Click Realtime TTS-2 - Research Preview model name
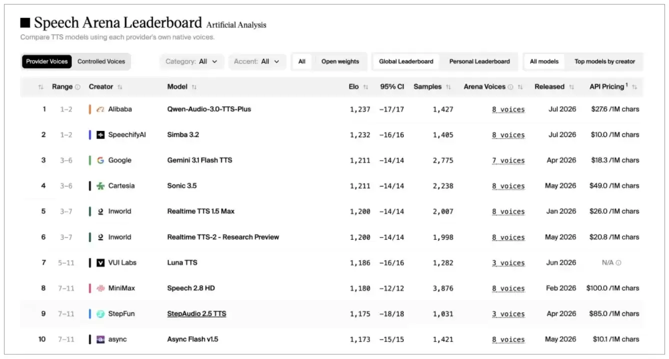This screenshot has width=669, height=359. point(223,237)
